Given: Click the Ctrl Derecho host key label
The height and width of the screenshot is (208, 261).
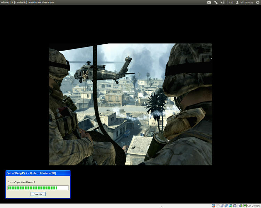Looking at the screenshot, I should point(254,206).
